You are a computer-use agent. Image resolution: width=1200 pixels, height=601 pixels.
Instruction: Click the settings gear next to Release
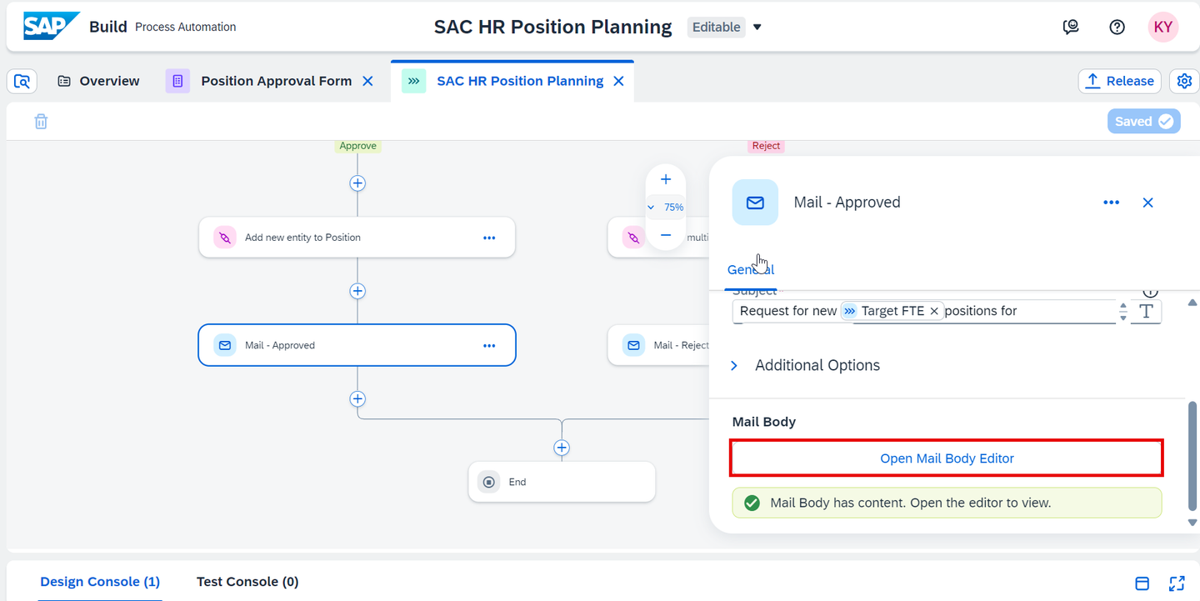click(x=1184, y=81)
